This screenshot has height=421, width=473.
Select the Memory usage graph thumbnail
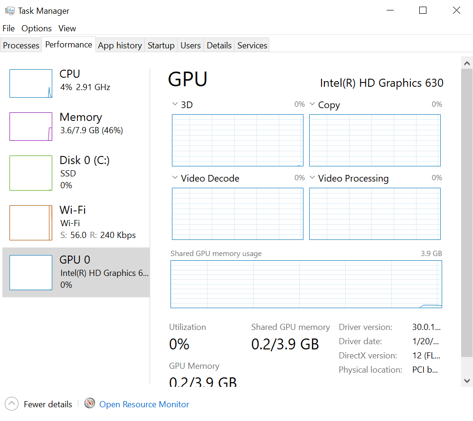(31, 127)
